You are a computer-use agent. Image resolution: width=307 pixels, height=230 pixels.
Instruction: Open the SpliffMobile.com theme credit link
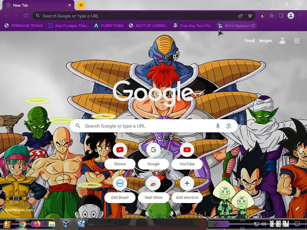point(19,210)
